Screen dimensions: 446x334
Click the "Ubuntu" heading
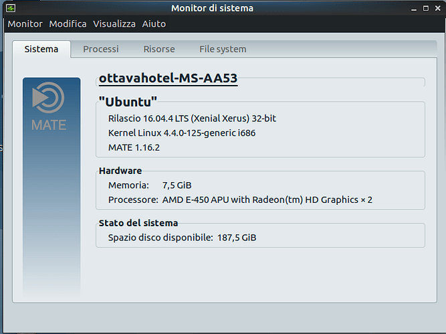click(x=128, y=102)
